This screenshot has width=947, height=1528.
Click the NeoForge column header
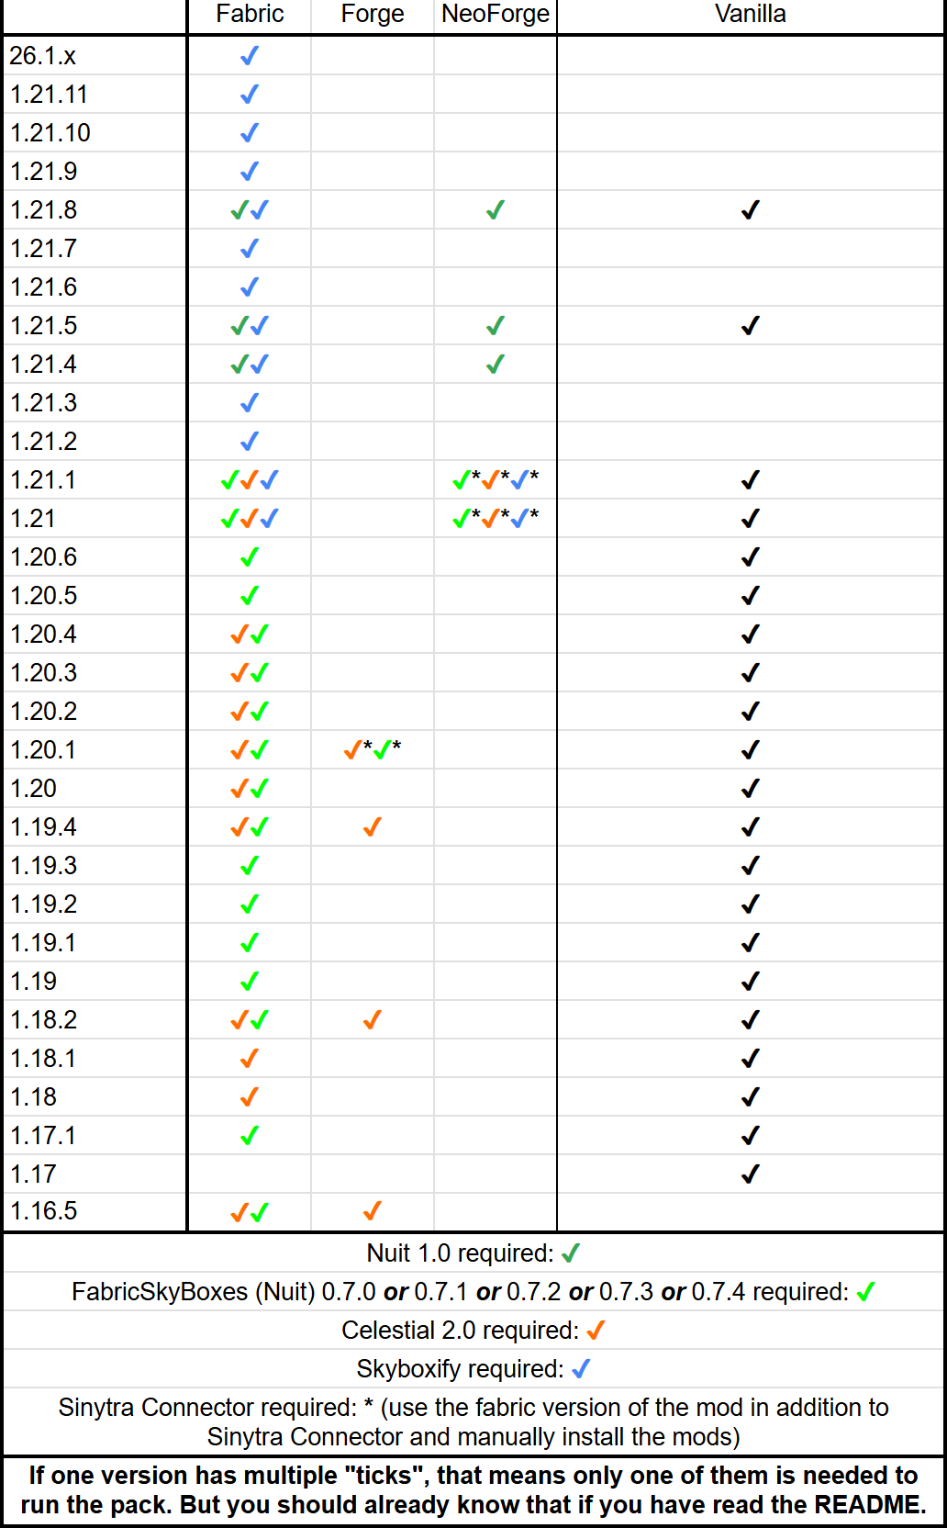tap(496, 14)
